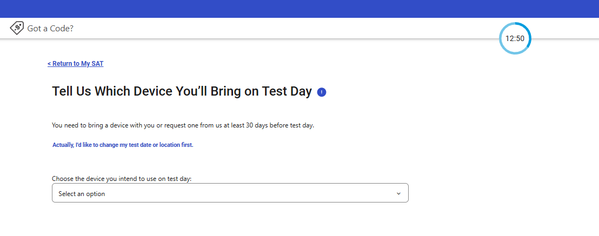Click the chevron arrow in the device dropdown

tap(398, 193)
